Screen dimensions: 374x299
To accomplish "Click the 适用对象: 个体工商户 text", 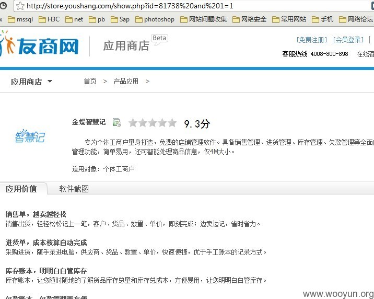I will (x=103, y=169).
